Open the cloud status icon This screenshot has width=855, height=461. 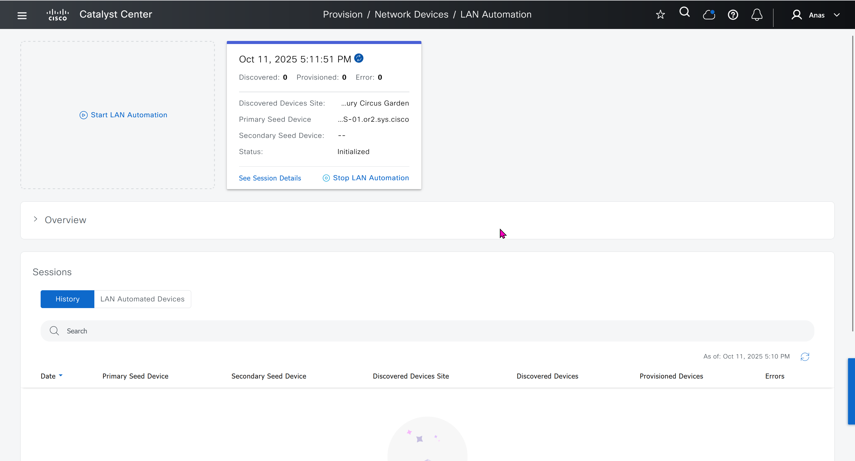[x=709, y=15]
